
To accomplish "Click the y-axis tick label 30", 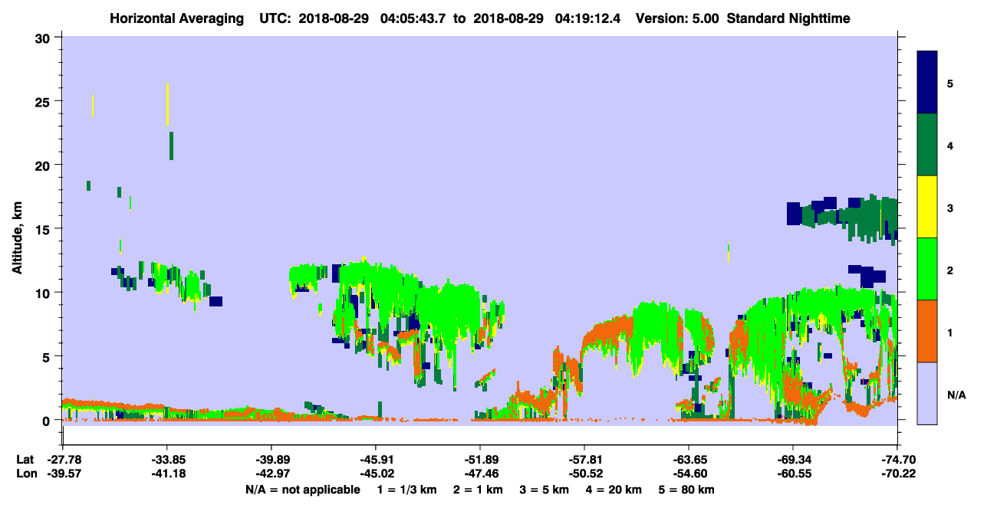I will click(44, 38).
